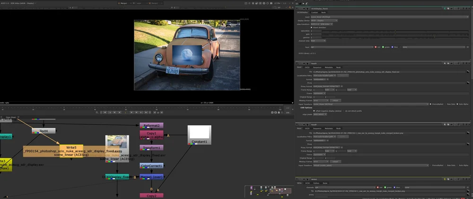
Task: Open display device dropdown
Action: tap(324, 20)
